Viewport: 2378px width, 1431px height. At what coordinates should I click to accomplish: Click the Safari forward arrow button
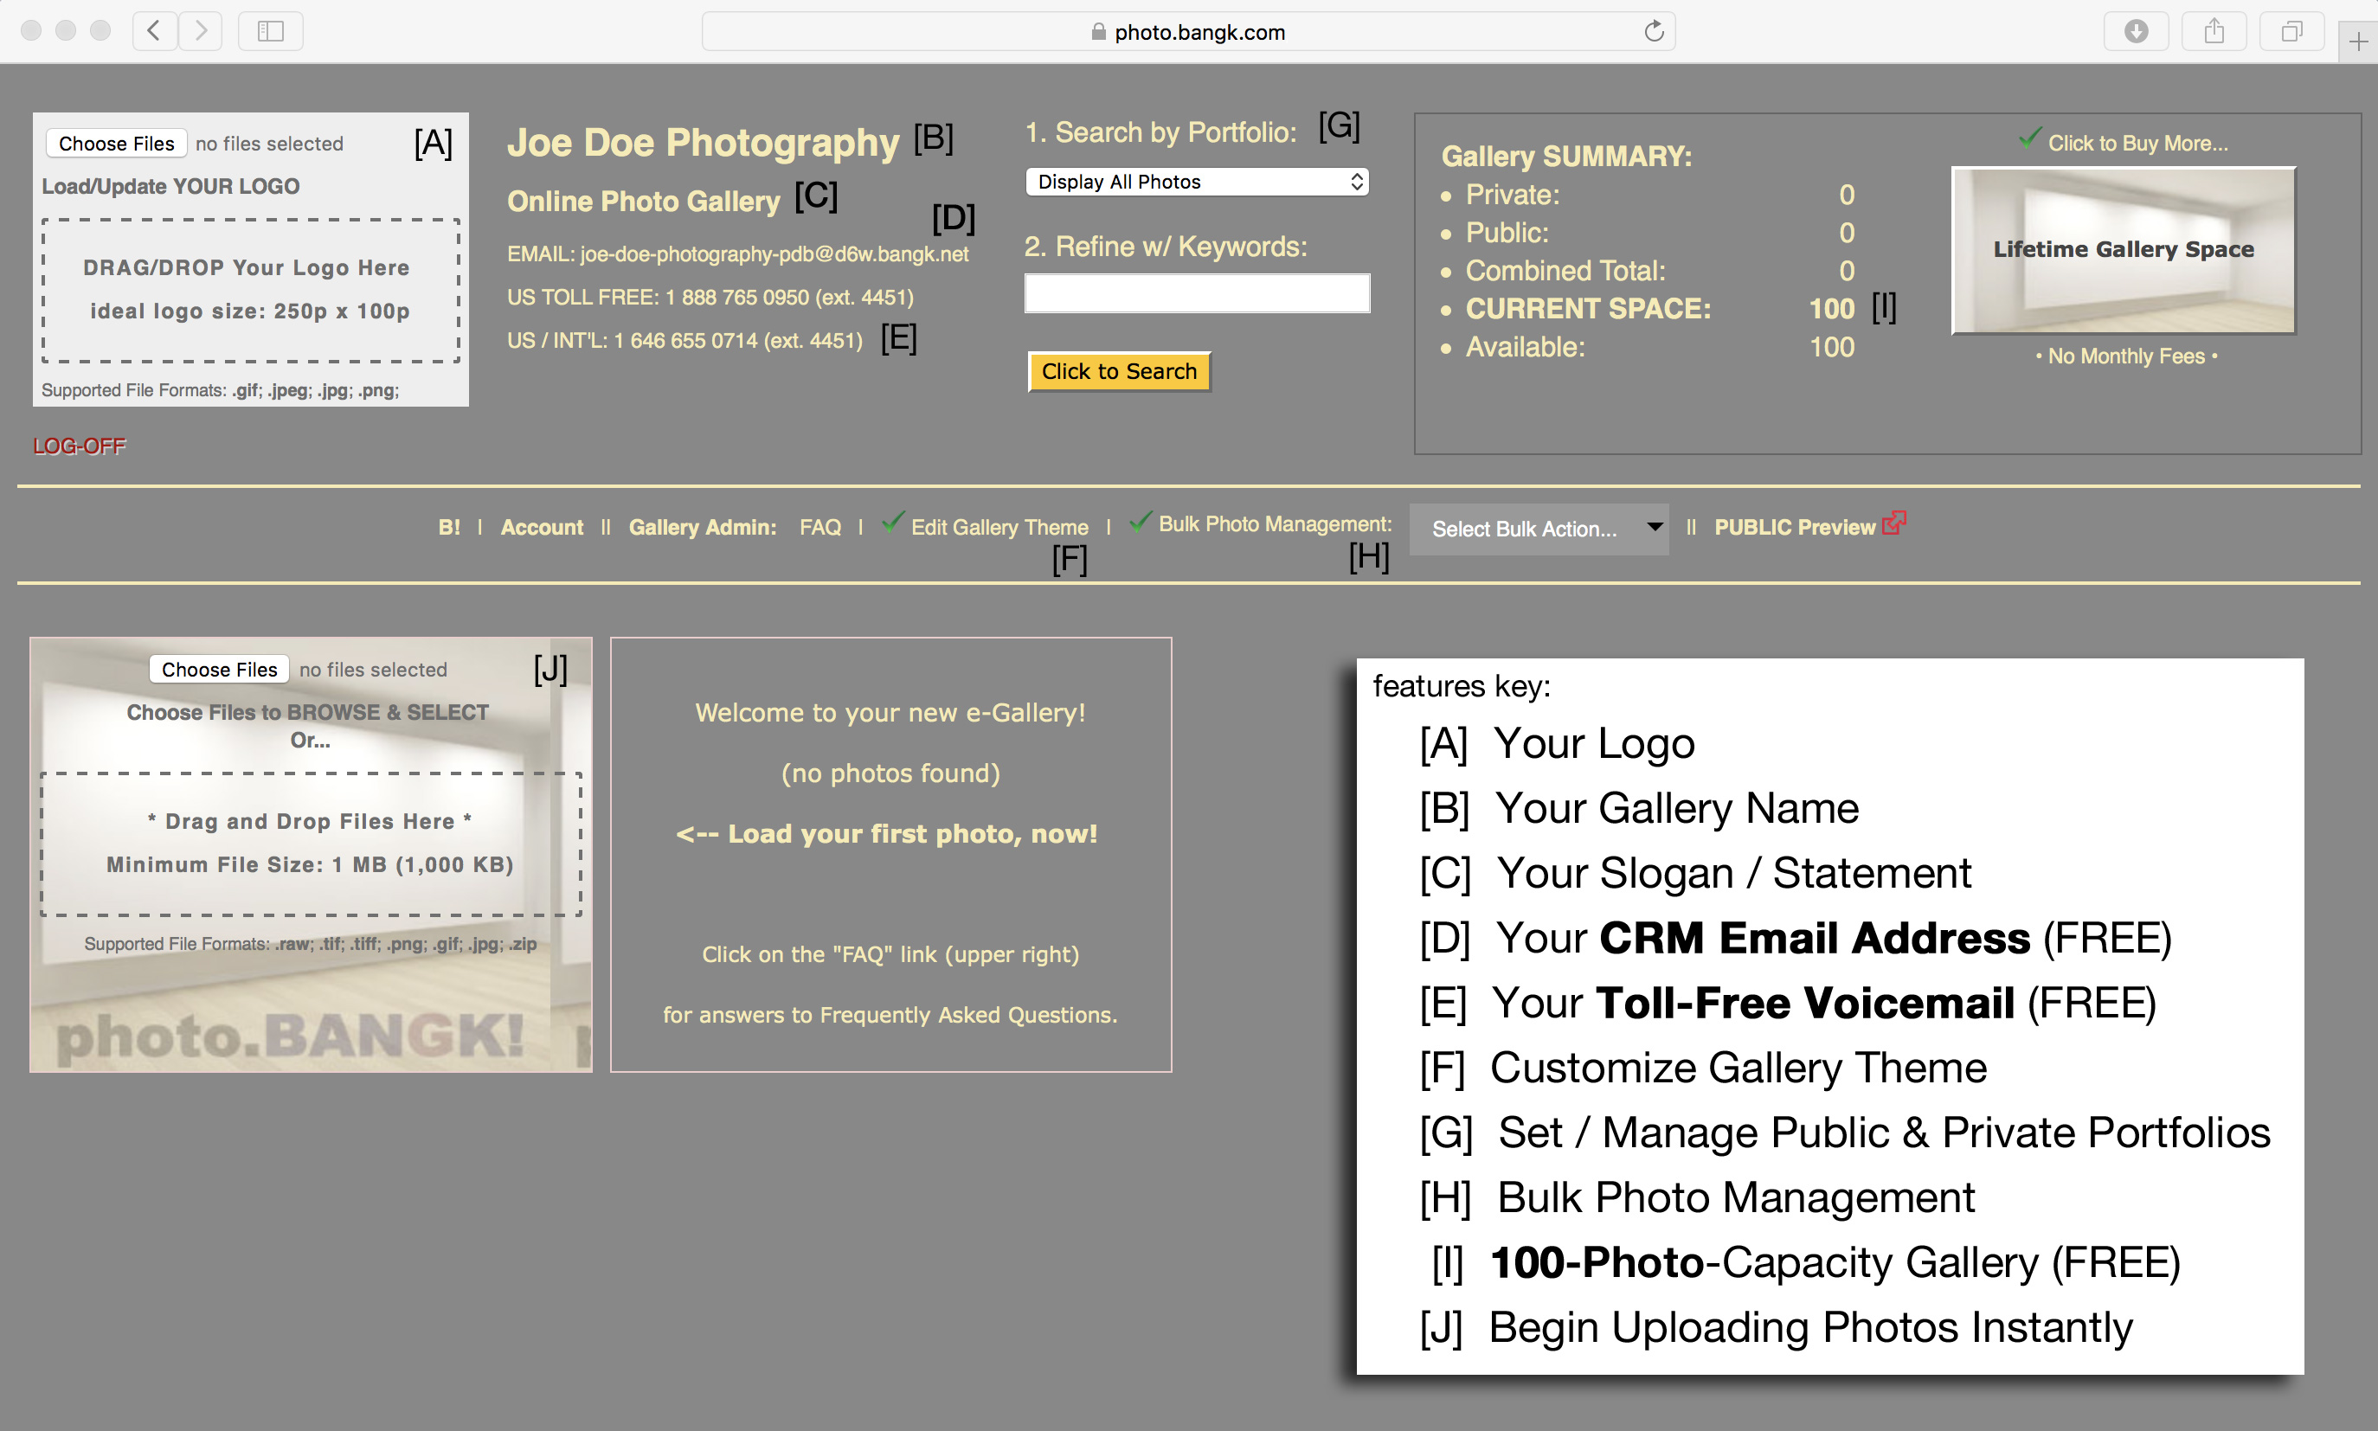coord(200,31)
